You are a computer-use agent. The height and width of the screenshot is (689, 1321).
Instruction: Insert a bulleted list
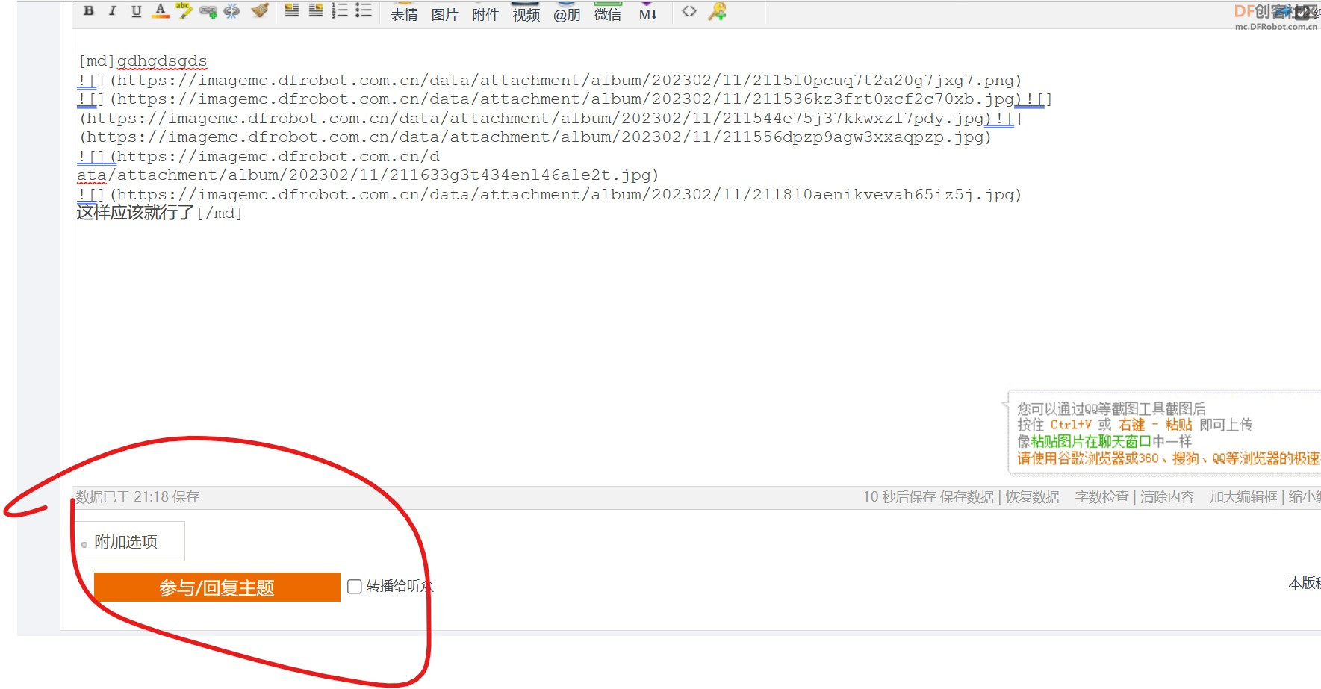pos(364,10)
